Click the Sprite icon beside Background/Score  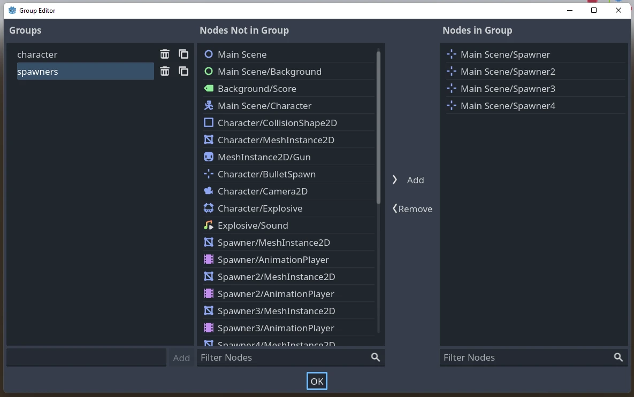[x=209, y=88]
